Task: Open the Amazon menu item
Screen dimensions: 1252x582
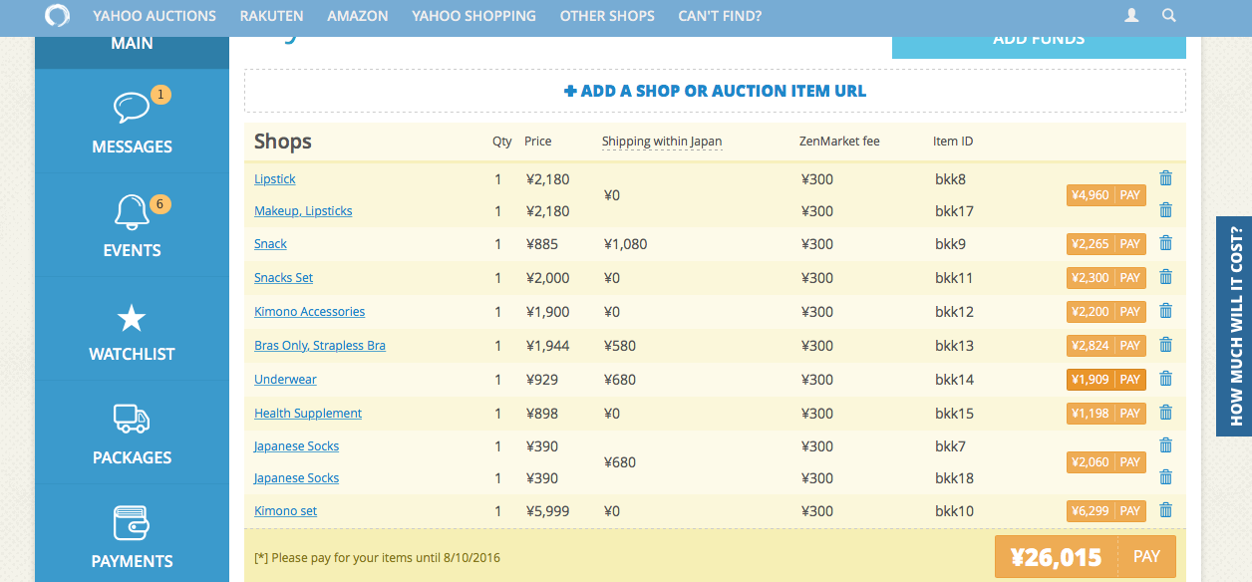Action: pos(358,16)
